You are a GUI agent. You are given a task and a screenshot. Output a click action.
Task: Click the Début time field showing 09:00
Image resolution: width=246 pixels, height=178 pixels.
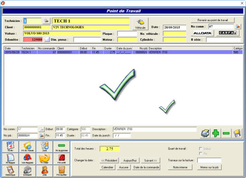[x=60, y=129]
